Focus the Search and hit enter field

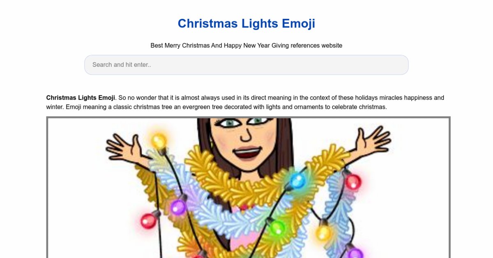pyautogui.click(x=246, y=65)
